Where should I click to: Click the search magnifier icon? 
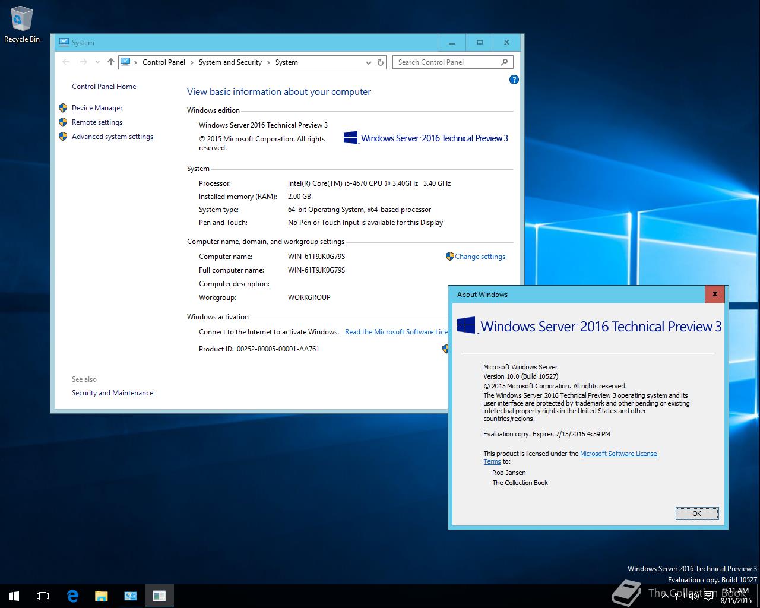pyautogui.click(x=504, y=62)
